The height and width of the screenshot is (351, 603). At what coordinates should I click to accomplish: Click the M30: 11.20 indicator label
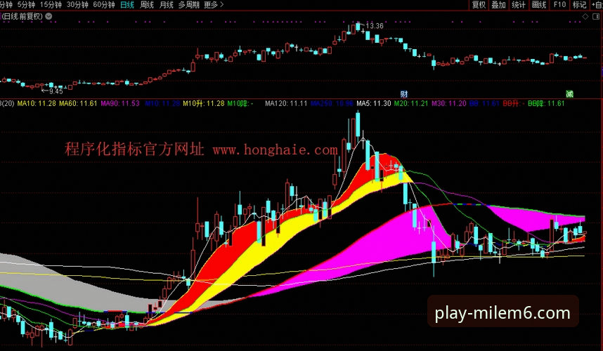click(x=449, y=103)
